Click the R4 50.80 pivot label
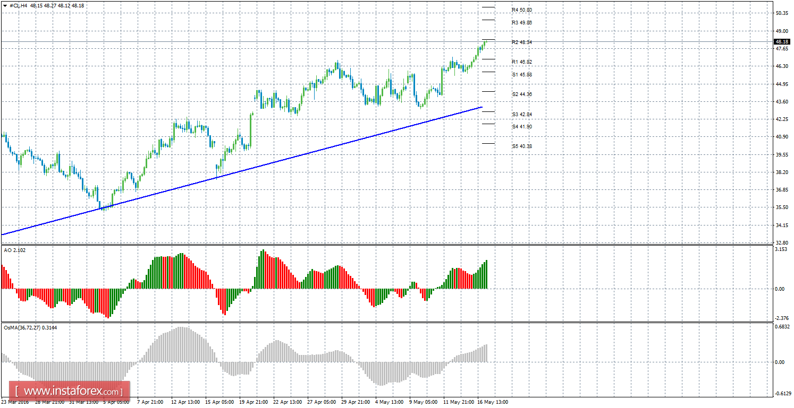Screen dimensions: 794x408 (522, 10)
